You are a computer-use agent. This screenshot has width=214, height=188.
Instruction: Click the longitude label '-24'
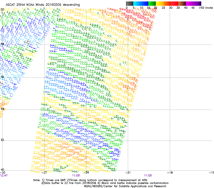tap(86, 173)
